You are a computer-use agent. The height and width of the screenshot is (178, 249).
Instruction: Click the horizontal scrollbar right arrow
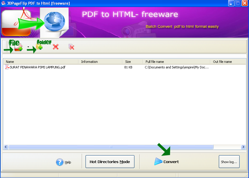click(x=243, y=147)
